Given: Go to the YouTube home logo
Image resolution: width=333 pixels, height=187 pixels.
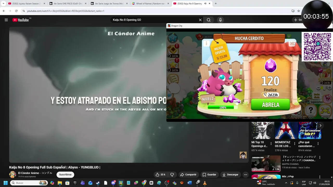Looking at the screenshot, I should click(21, 20).
